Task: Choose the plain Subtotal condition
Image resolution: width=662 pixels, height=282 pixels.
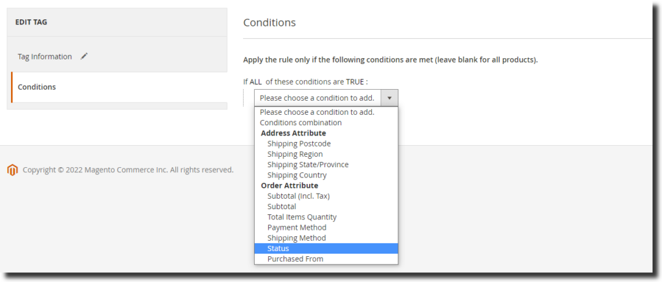Action: pyautogui.click(x=282, y=206)
